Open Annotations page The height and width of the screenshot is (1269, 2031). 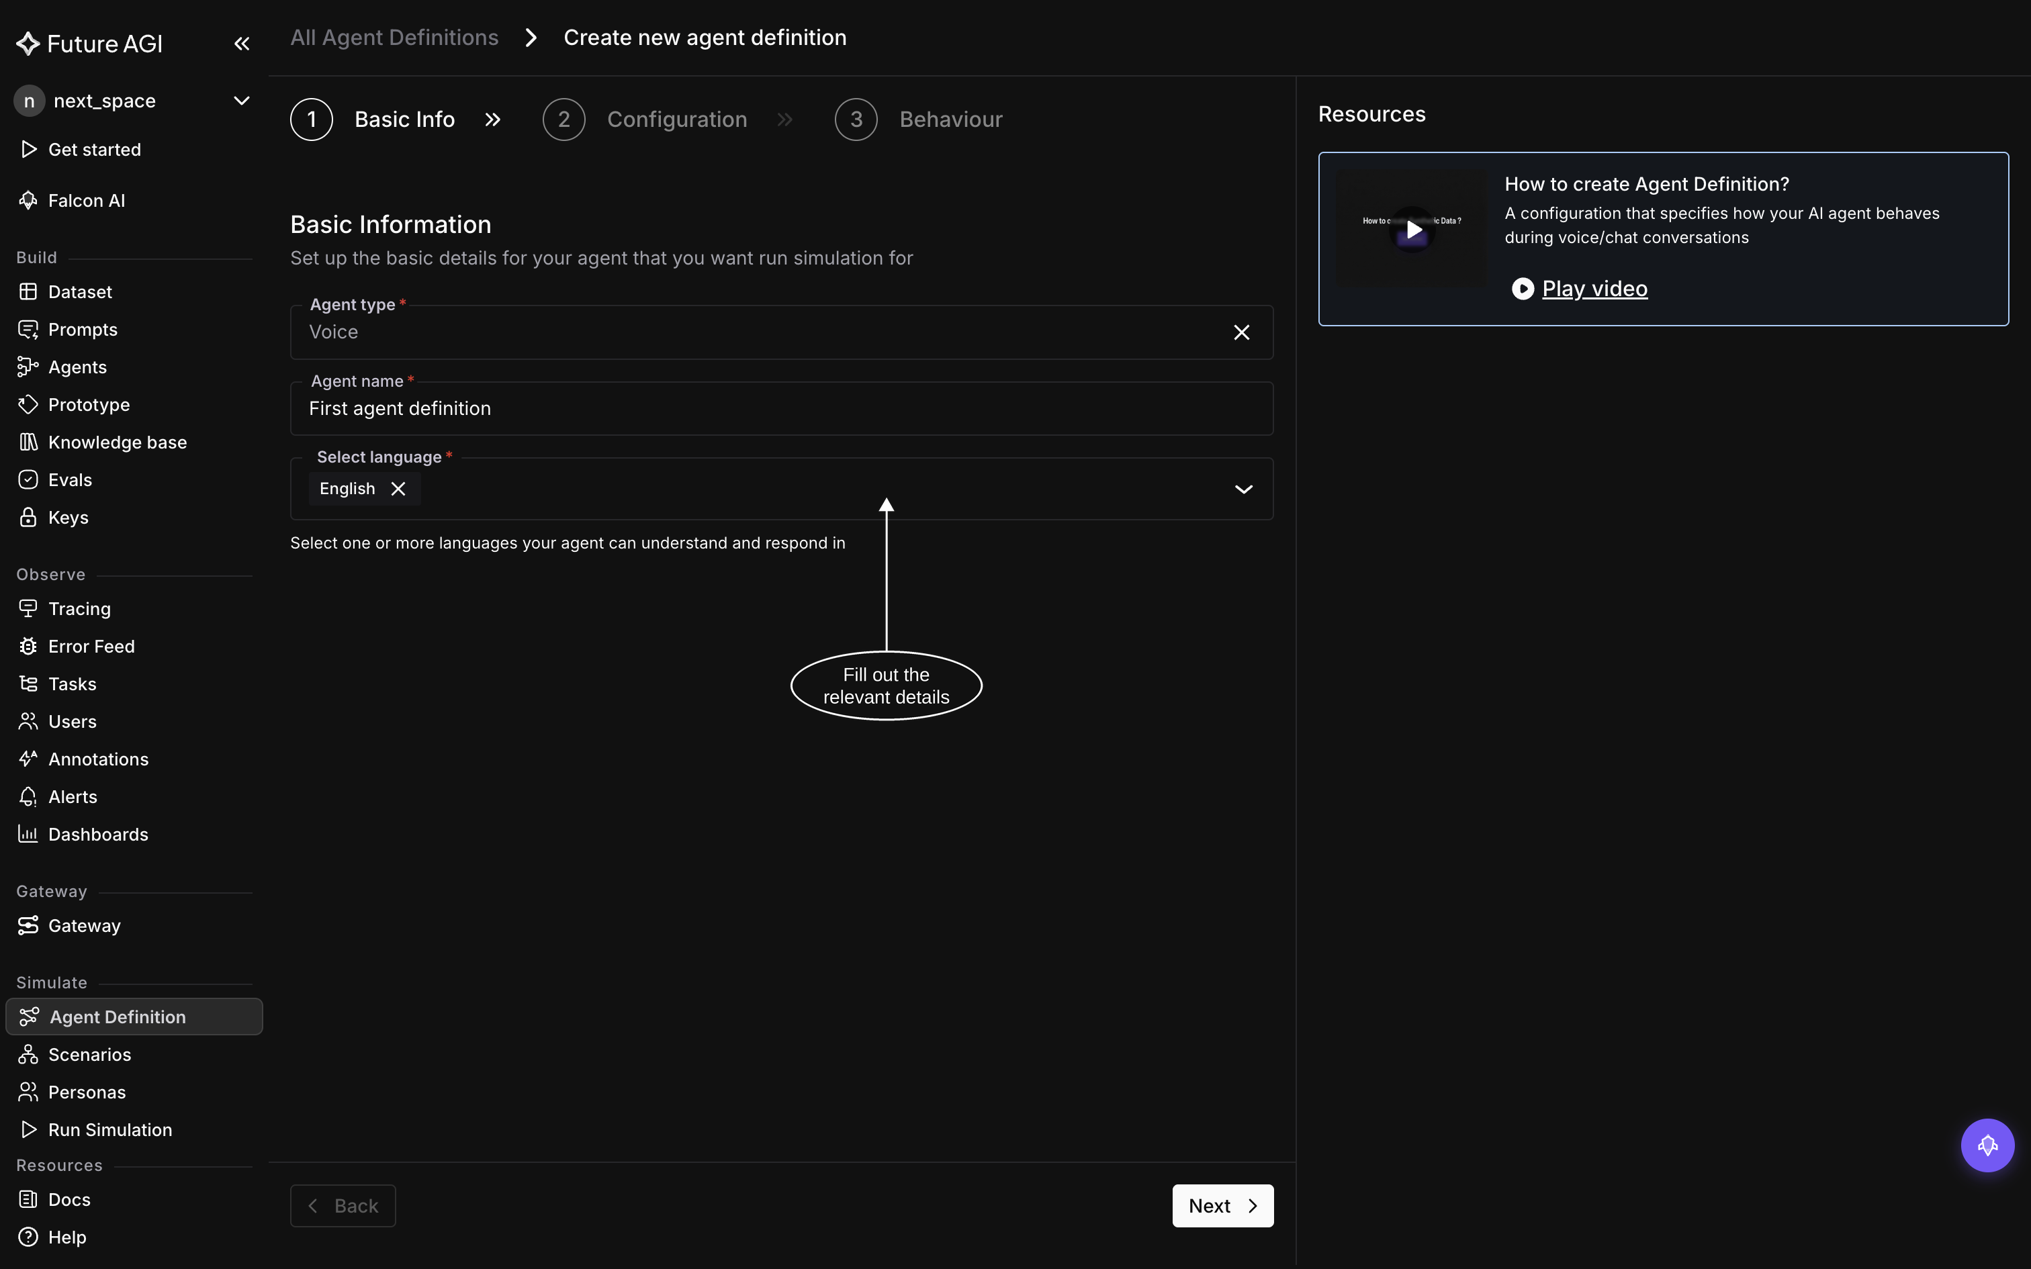(98, 759)
